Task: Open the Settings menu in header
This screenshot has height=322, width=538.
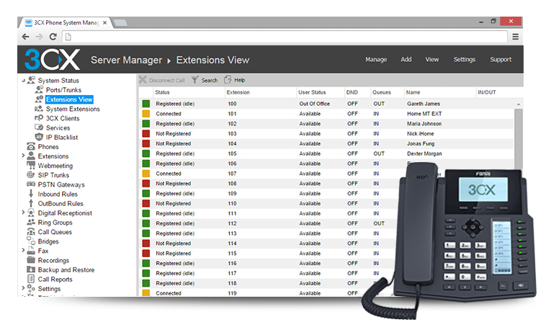Action: coord(465,59)
